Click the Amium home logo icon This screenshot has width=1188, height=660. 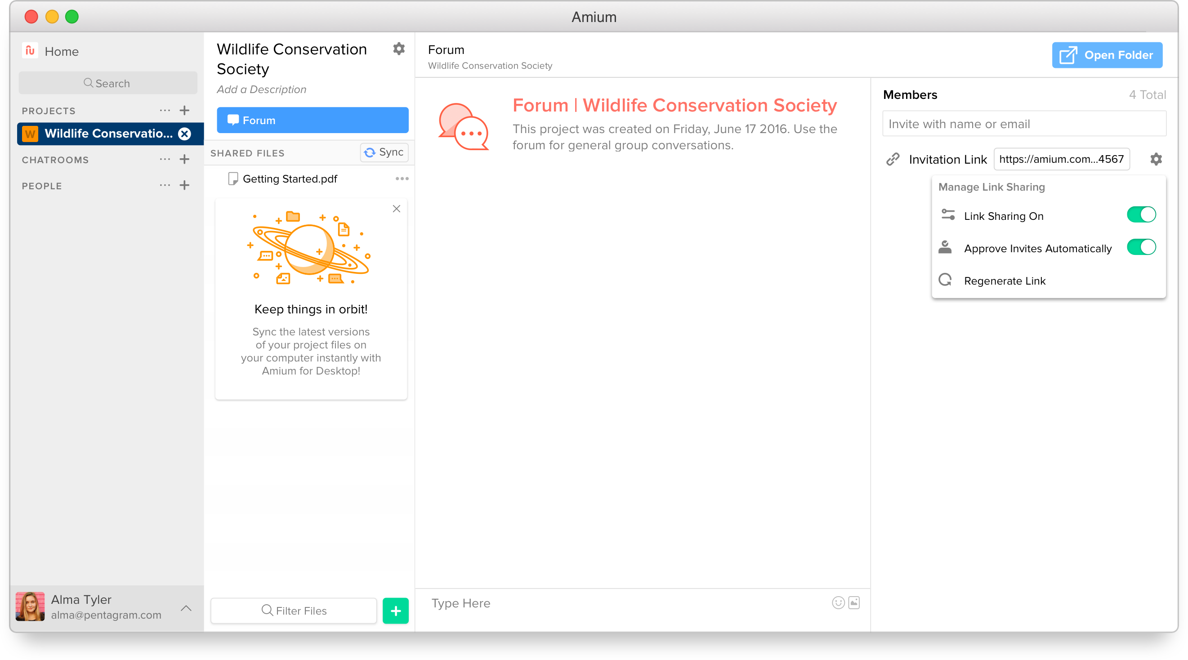point(30,51)
